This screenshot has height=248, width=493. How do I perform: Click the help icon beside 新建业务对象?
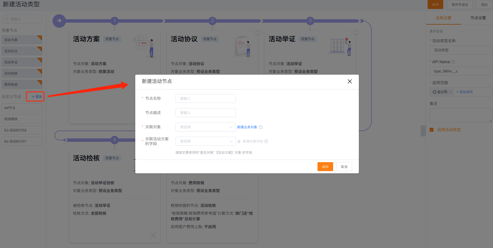(x=260, y=127)
